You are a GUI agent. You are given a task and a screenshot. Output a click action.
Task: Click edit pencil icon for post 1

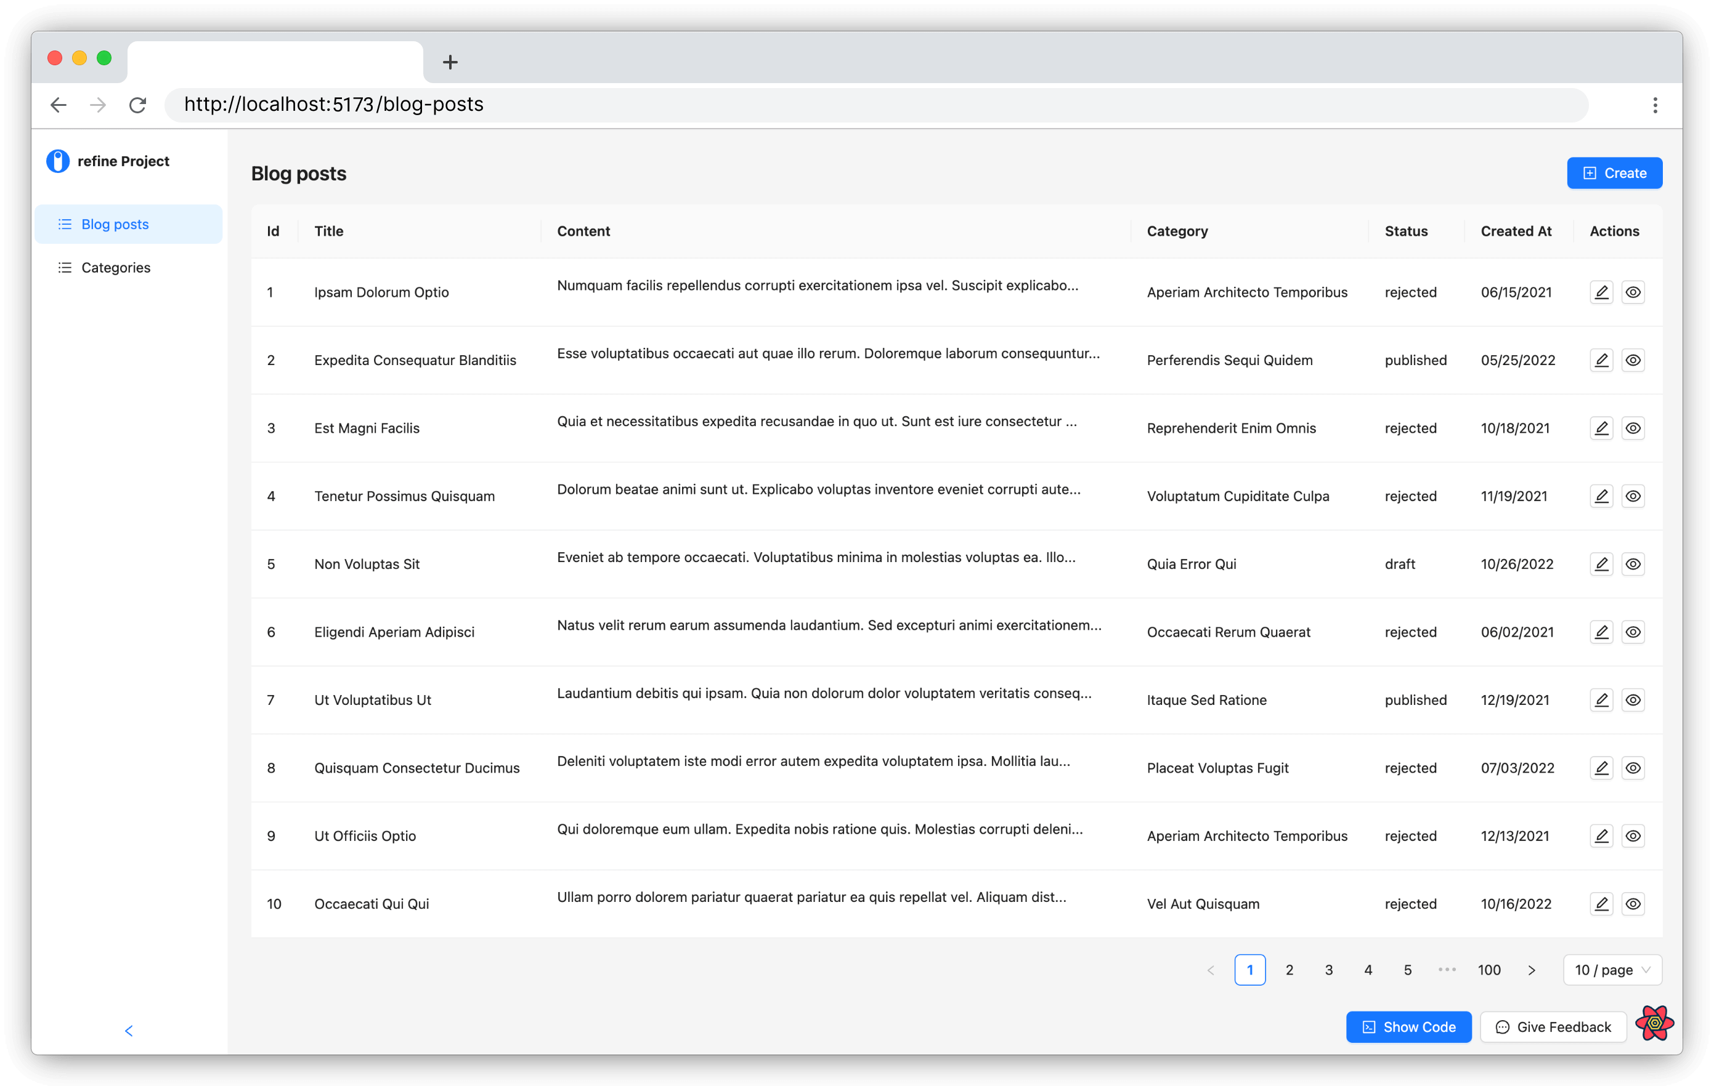(x=1601, y=292)
